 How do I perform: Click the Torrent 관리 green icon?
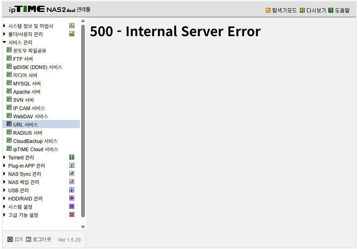(x=72, y=157)
